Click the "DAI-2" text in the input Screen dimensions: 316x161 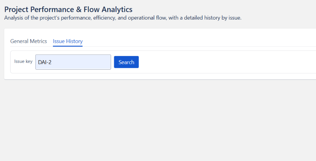[45, 62]
